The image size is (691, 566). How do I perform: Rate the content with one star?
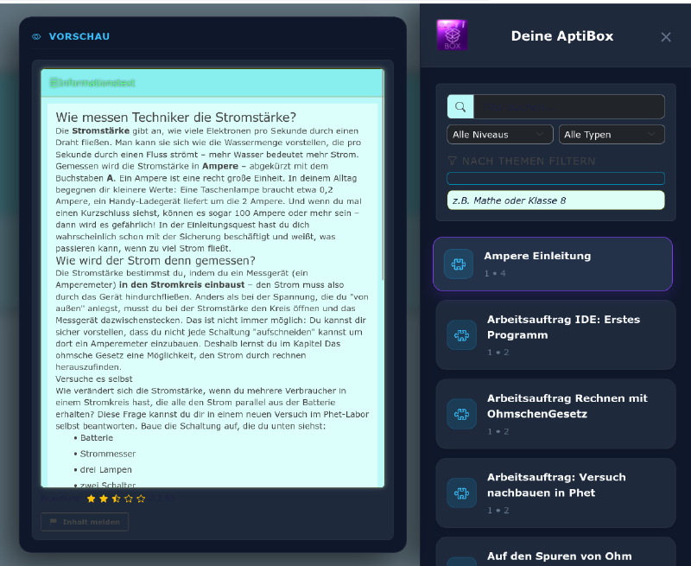(92, 499)
